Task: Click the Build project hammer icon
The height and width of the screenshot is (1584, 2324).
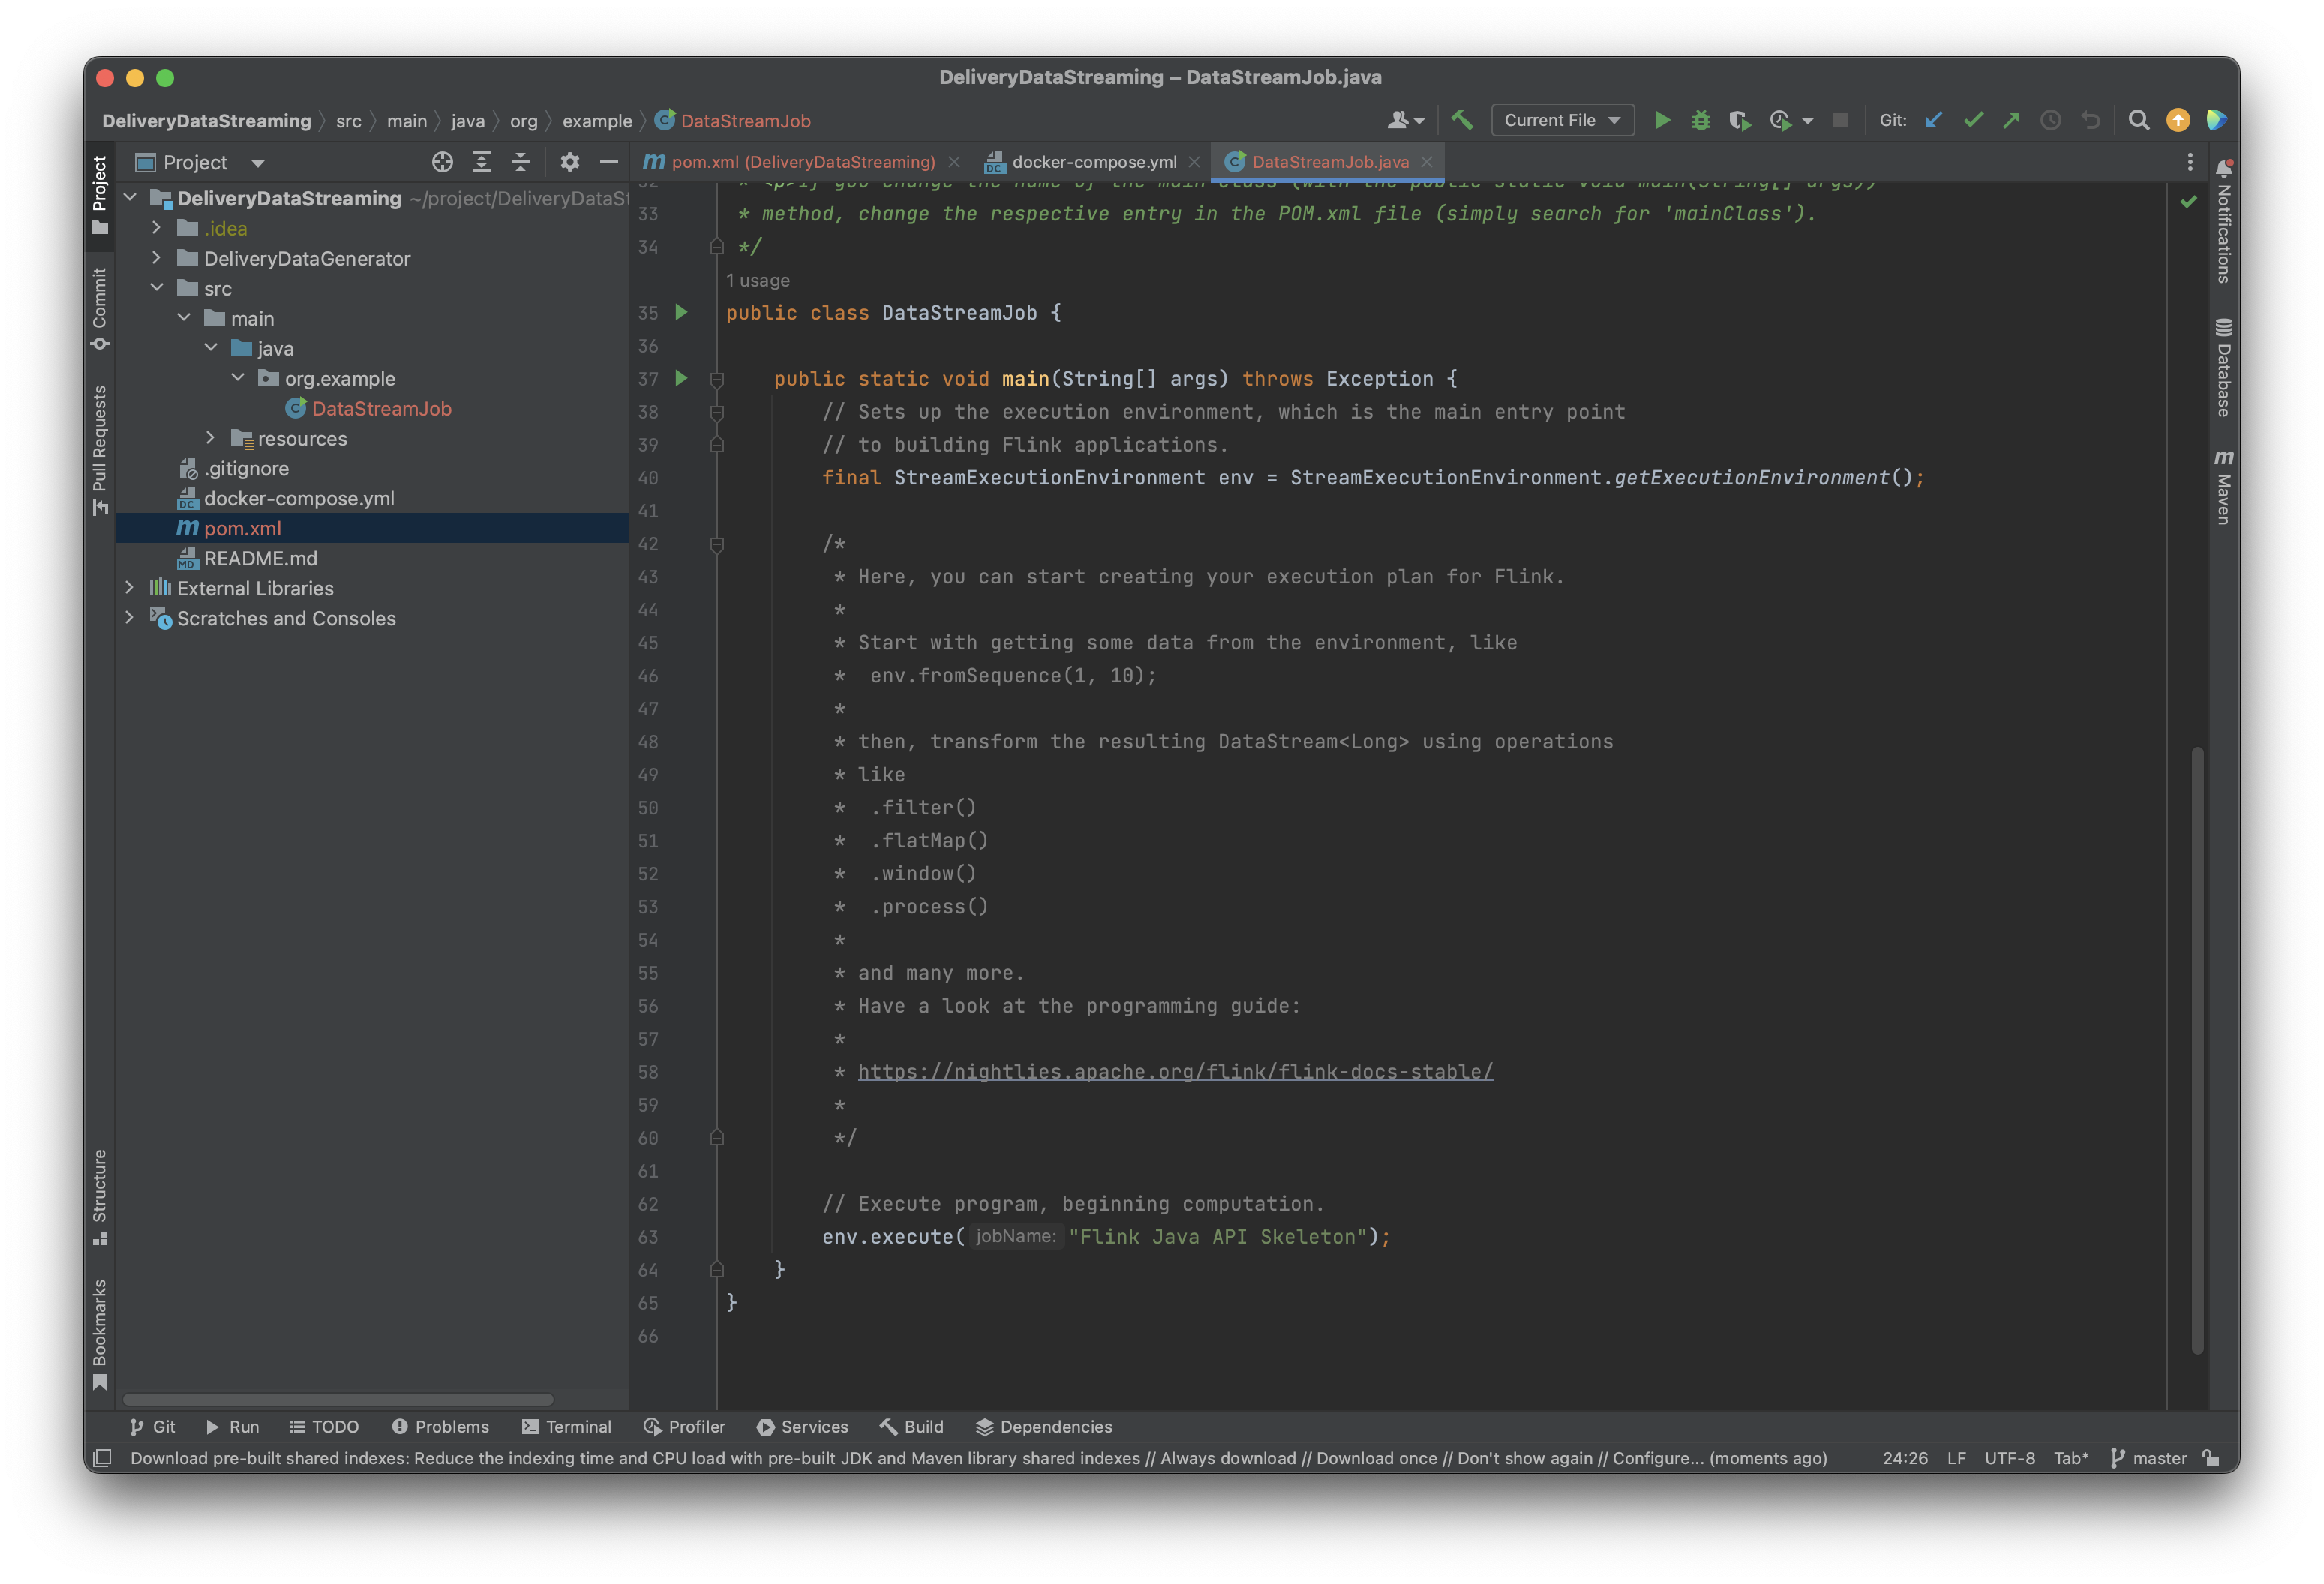Action: (x=1461, y=120)
